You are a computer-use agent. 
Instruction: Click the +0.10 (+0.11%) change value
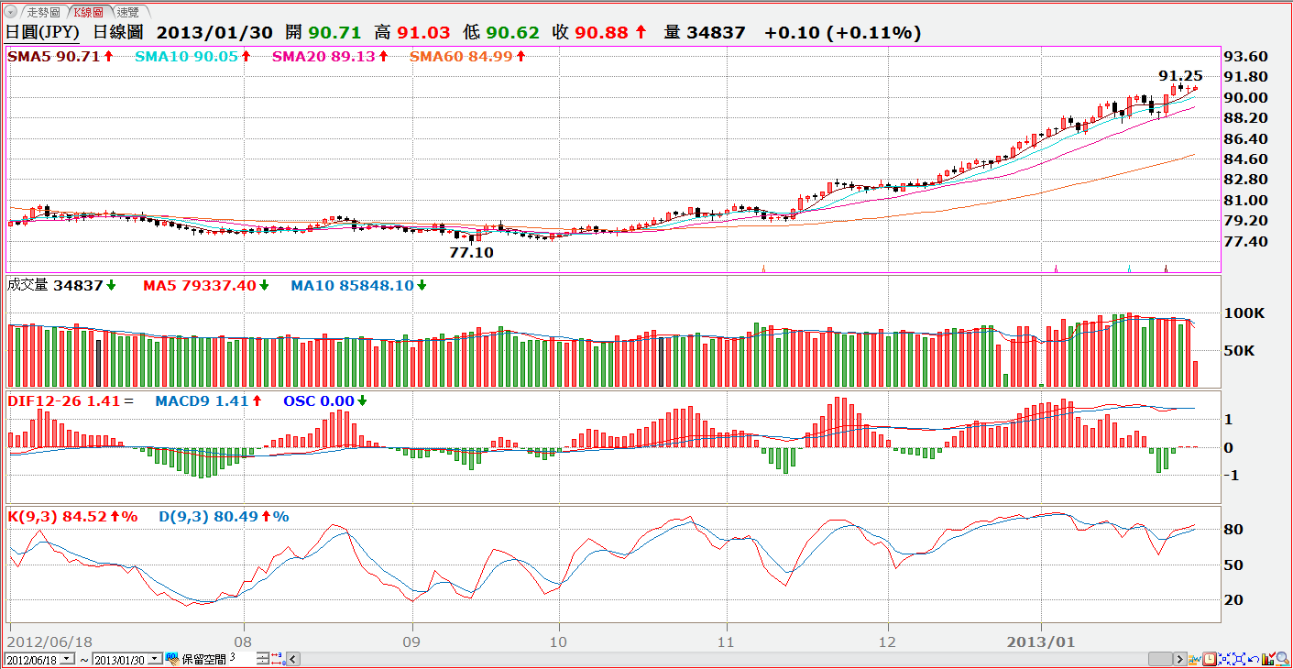click(x=842, y=32)
